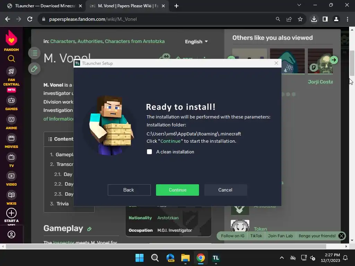Open the Characters from Arstotzka category link
This screenshot has width=355, height=266.
pos(135,42)
